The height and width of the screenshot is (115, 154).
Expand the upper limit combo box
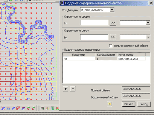[x=148, y=23]
